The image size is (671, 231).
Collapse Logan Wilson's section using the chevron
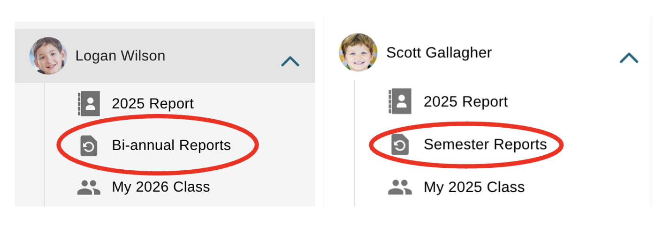click(290, 61)
